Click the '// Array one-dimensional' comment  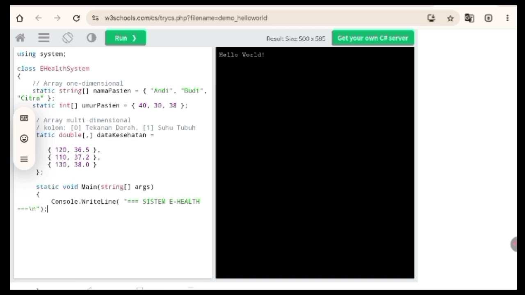(x=78, y=84)
